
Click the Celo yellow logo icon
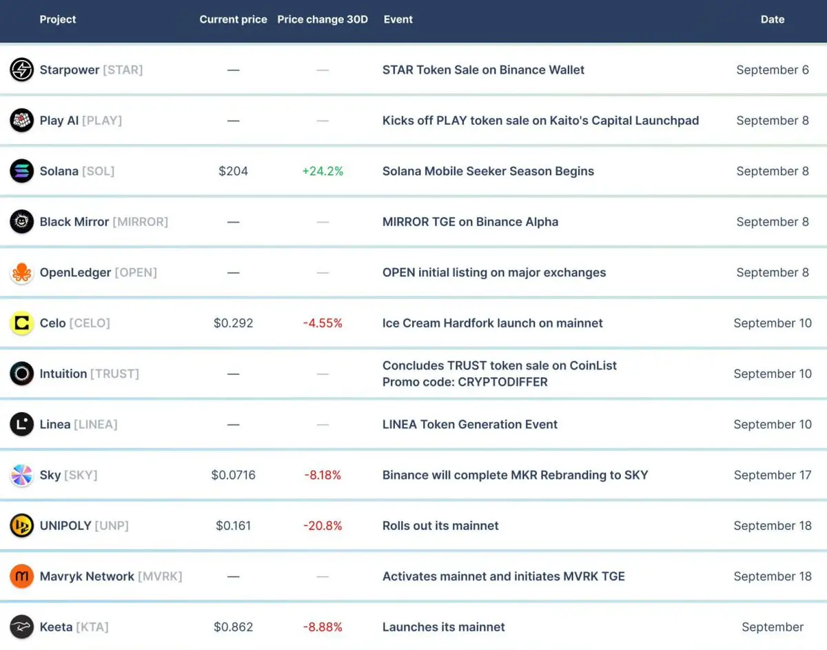[22, 323]
